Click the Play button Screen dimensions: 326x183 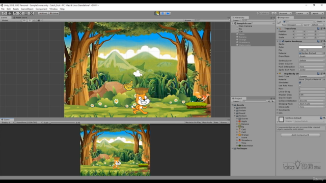[x=157, y=13]
